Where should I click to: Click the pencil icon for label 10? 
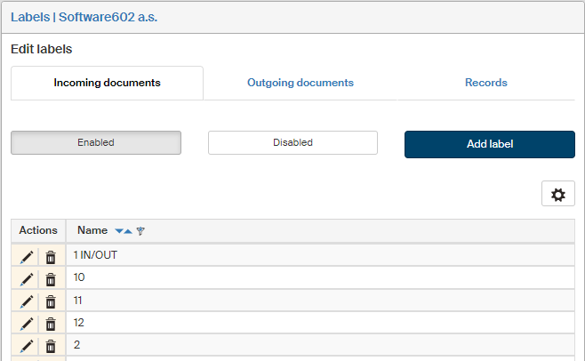(27, 278)
